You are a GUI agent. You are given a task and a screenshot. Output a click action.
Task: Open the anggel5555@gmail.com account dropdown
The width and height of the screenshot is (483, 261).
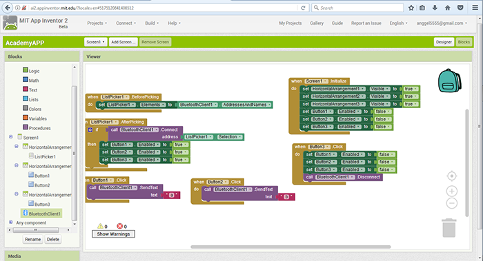[442, 23]
